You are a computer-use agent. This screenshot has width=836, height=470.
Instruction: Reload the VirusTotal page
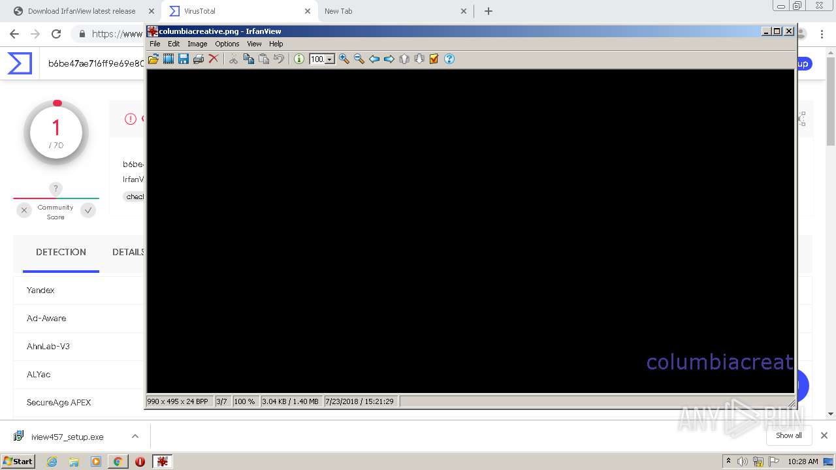coord(56,34)
